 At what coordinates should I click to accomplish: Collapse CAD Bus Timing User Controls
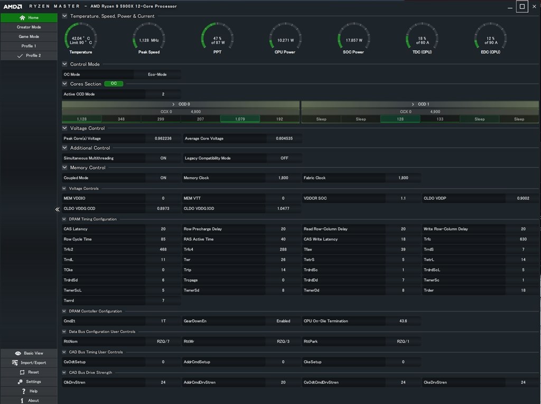click(x=64, y=352)
